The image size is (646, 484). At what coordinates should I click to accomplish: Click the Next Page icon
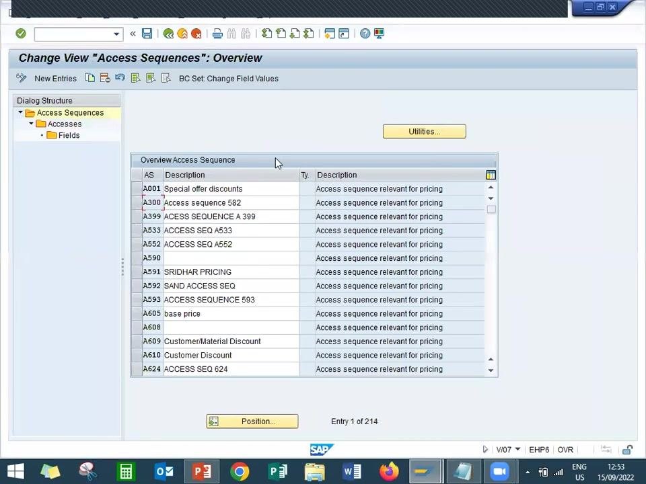click(x=295, y=34)
